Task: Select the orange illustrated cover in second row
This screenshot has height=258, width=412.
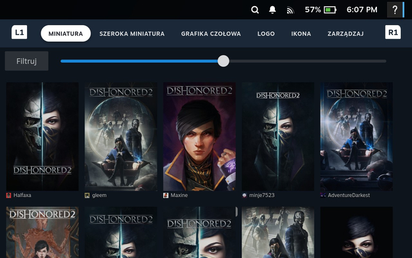Action: [42, 233]
